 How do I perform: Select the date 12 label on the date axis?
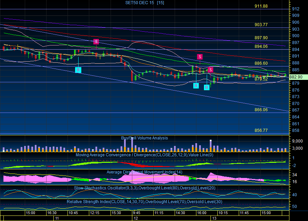[136, 218]
